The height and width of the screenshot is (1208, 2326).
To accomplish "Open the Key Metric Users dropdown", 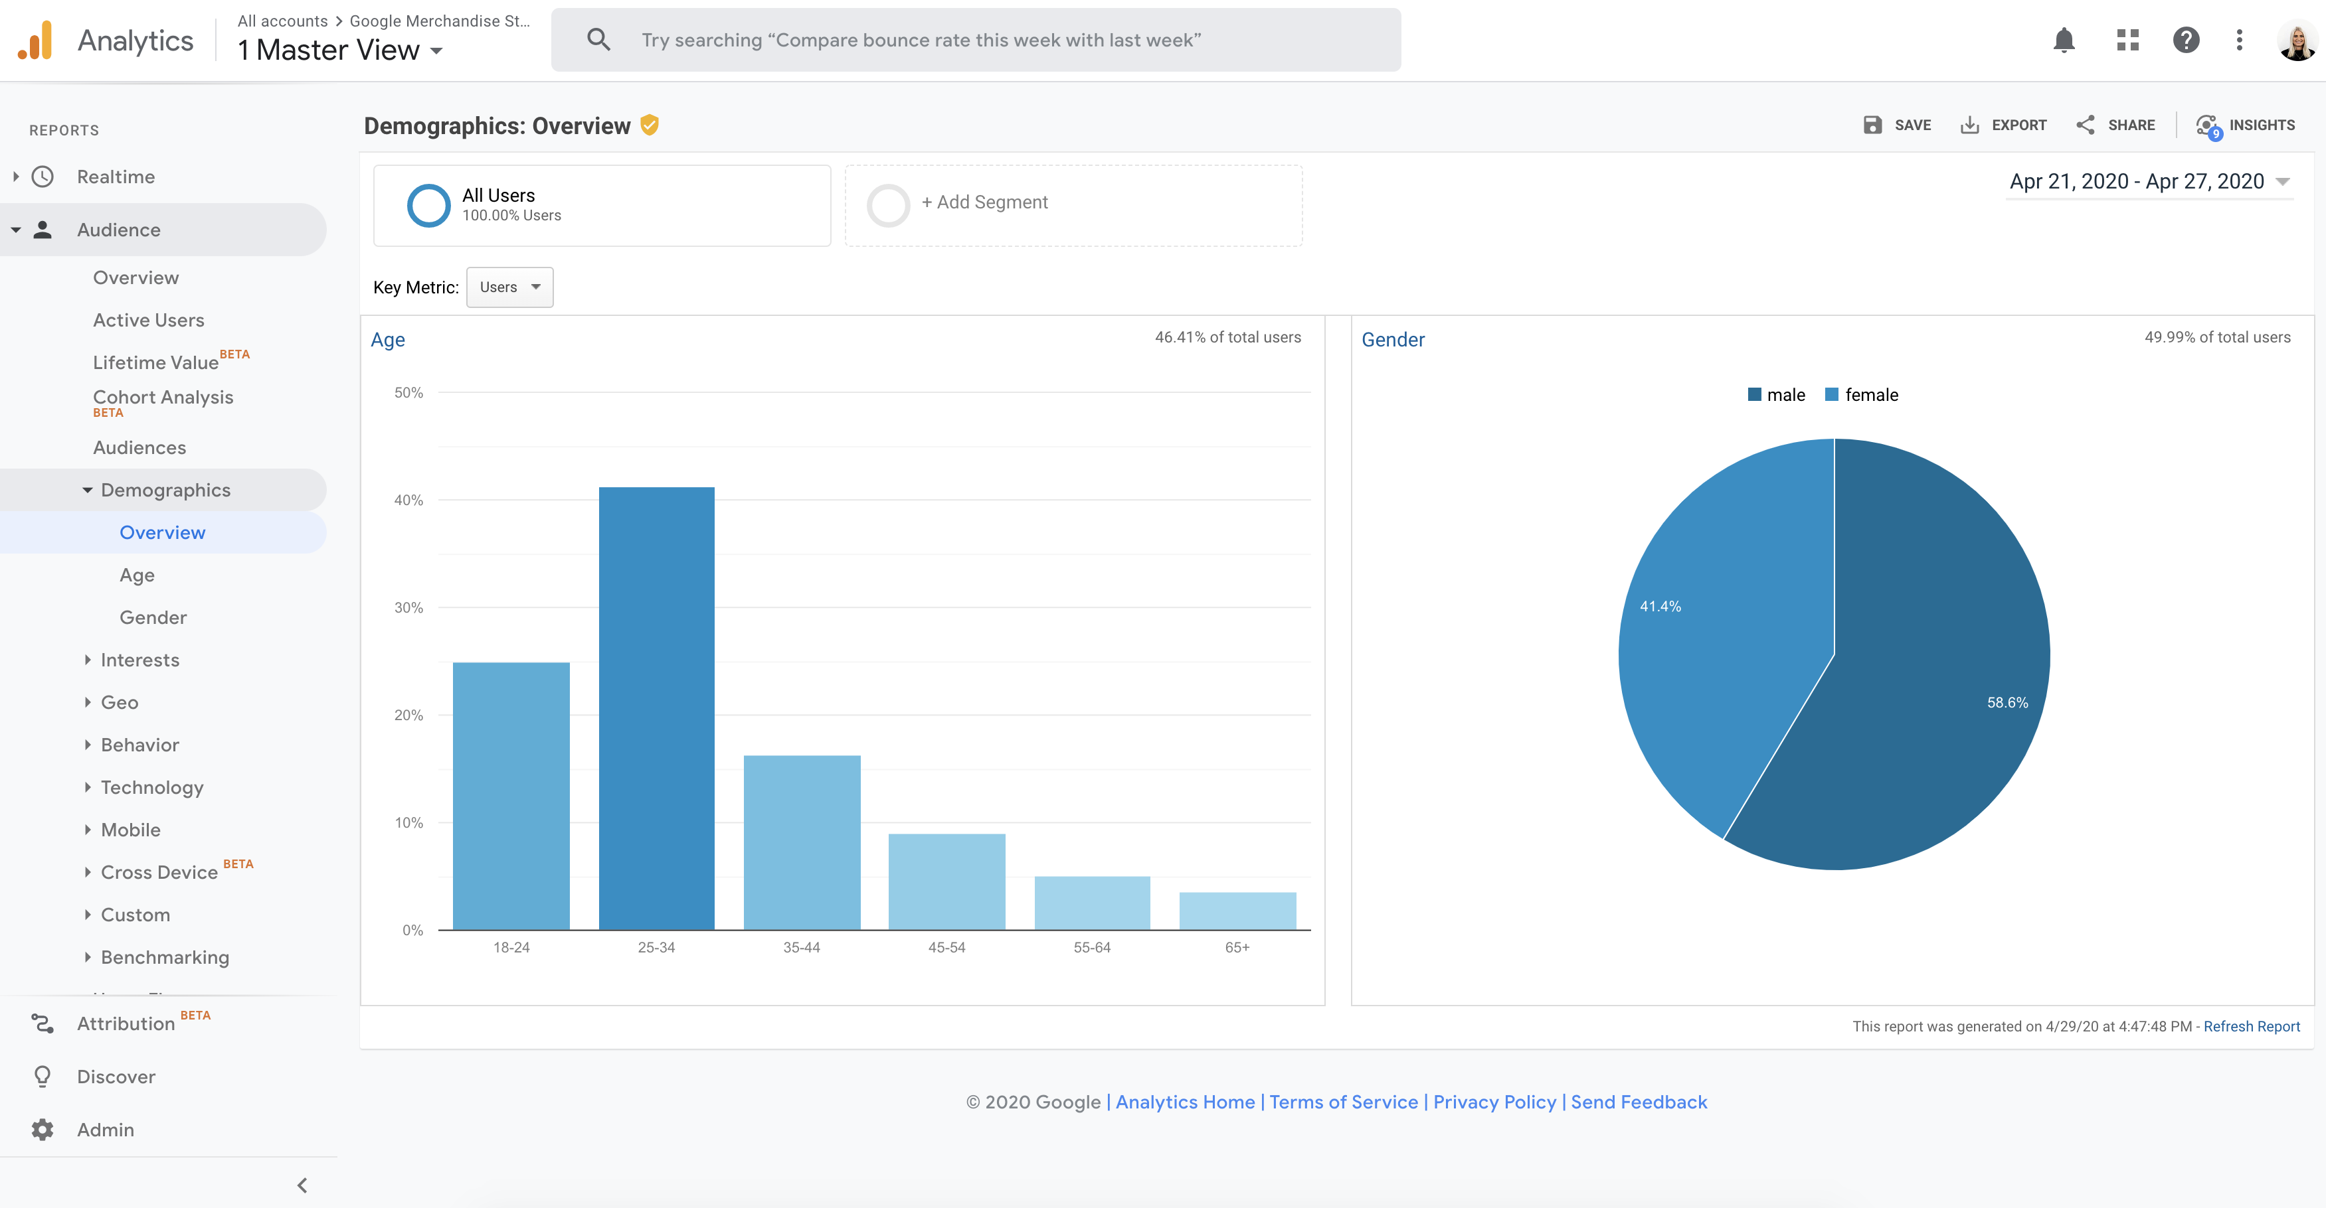I will point(507,286).
